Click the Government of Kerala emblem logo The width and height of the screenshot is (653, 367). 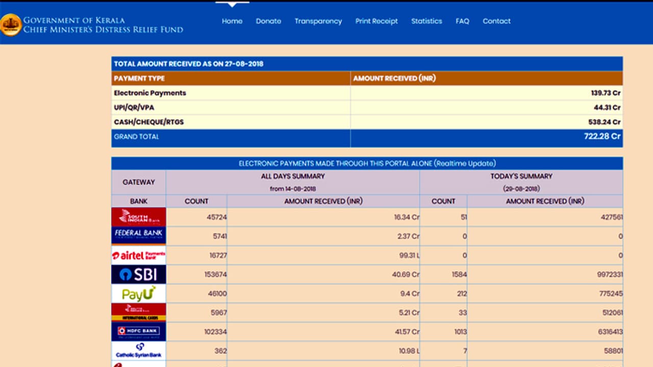tap(11, 25)
